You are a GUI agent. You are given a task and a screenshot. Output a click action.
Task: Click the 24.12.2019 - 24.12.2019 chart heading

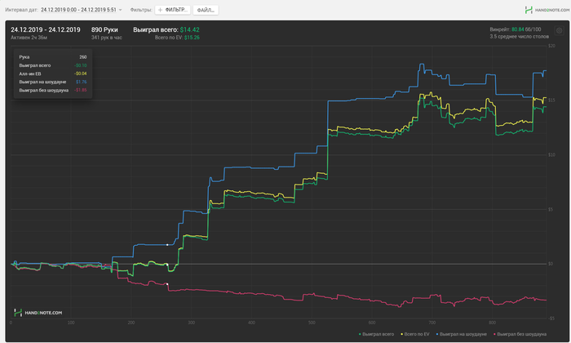[46, 29]
